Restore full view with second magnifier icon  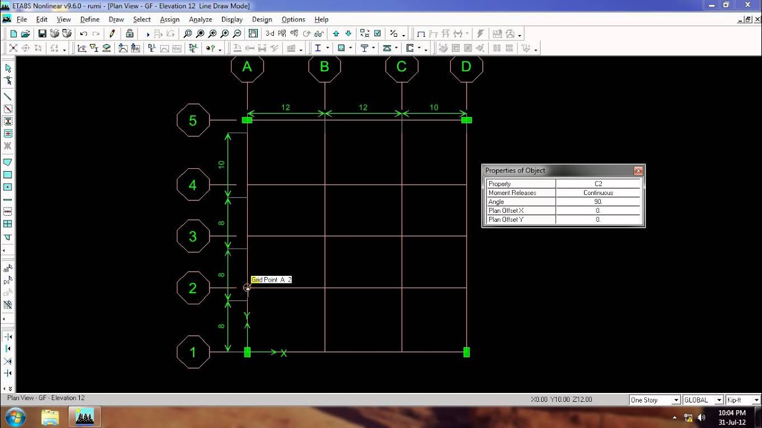click(x=201, y=34)
